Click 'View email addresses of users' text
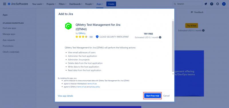229x108 pixels. click(x=82, y=52)
